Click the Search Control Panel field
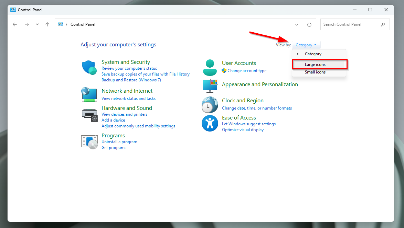Image resolution: width=404 pixels, height=228 pixels. [350, 24]
